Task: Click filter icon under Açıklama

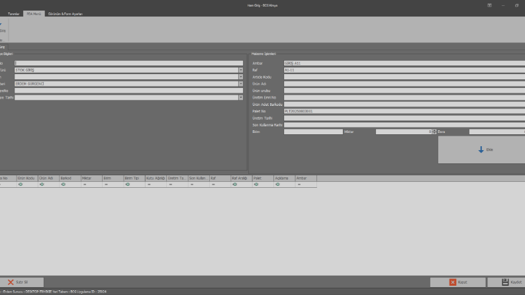Action: pos(277,185)
